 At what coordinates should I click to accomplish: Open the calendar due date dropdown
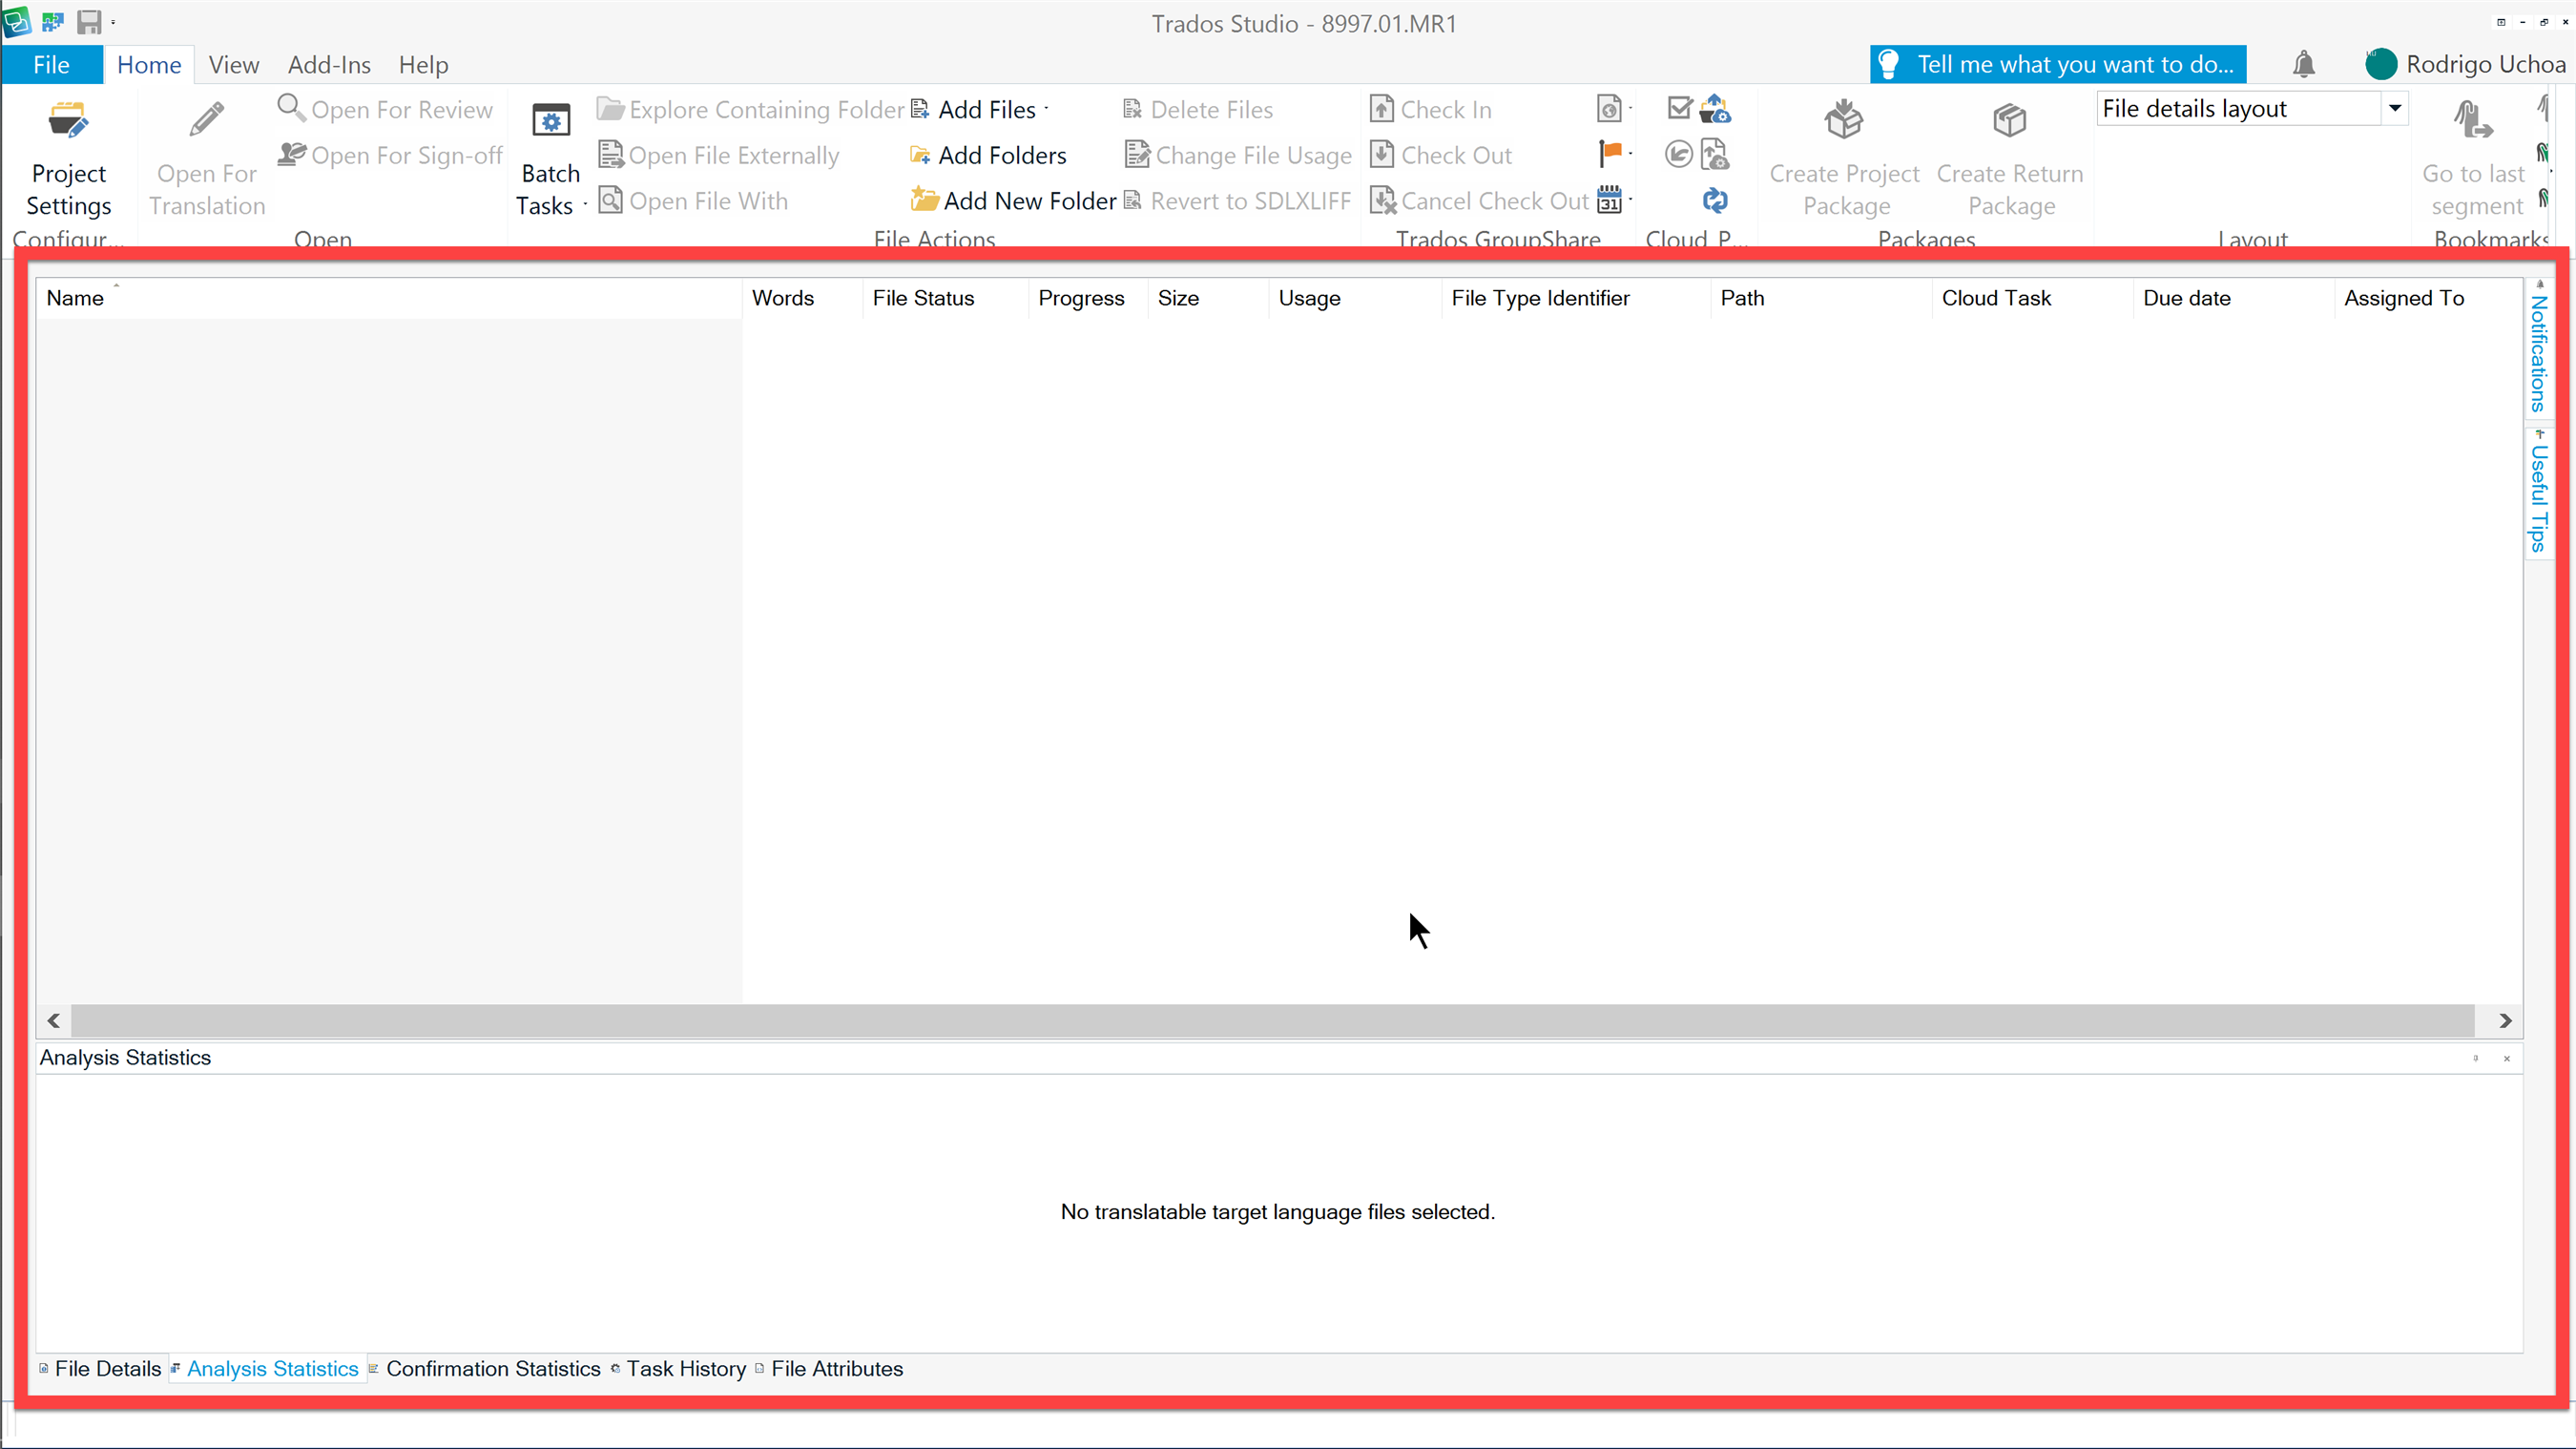pyautogui.click(x=1614, y=200)
